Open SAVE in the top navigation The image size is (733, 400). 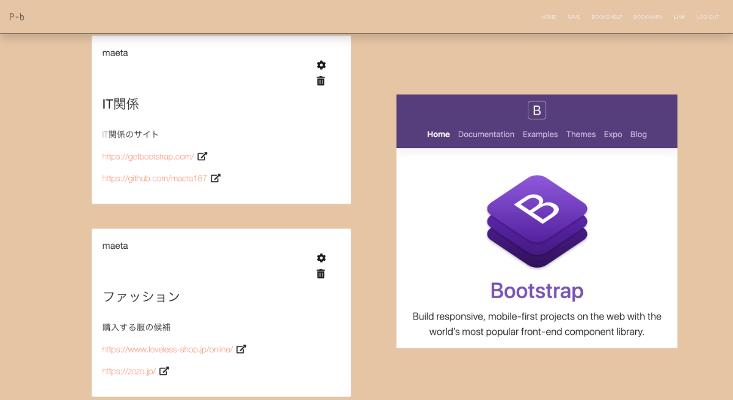click(574, 17)
